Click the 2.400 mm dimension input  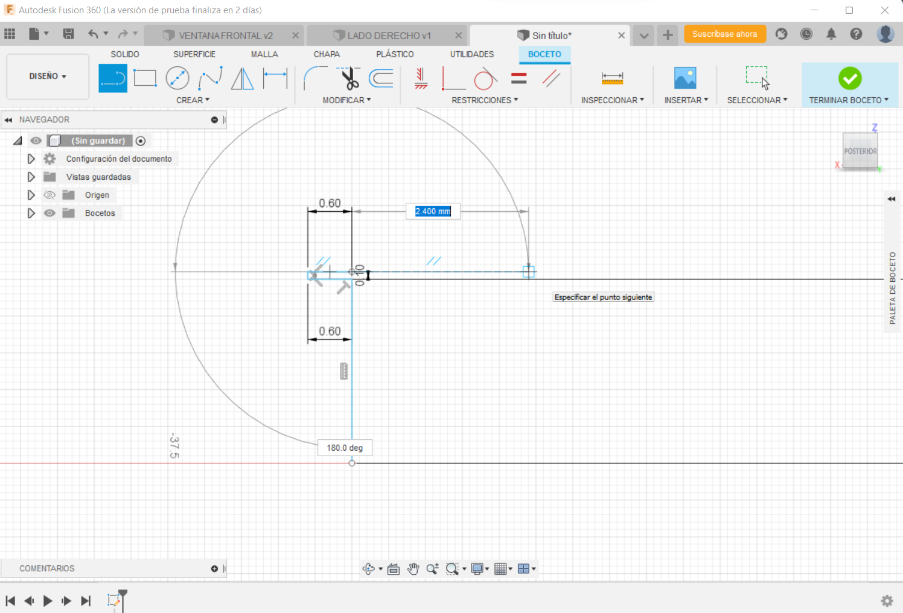click(x=433, y=211)
